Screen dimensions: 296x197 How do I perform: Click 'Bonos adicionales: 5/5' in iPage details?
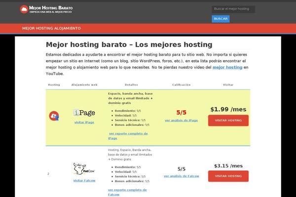click(x=132, y=125)
